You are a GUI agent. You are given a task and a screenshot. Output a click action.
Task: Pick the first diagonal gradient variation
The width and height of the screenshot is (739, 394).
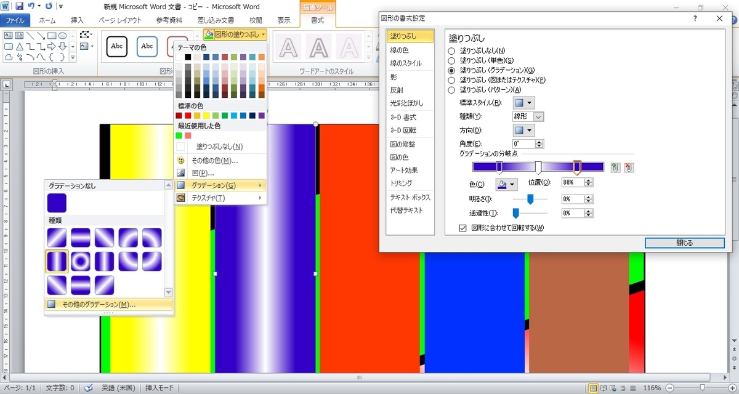click(x=57, y=238)
